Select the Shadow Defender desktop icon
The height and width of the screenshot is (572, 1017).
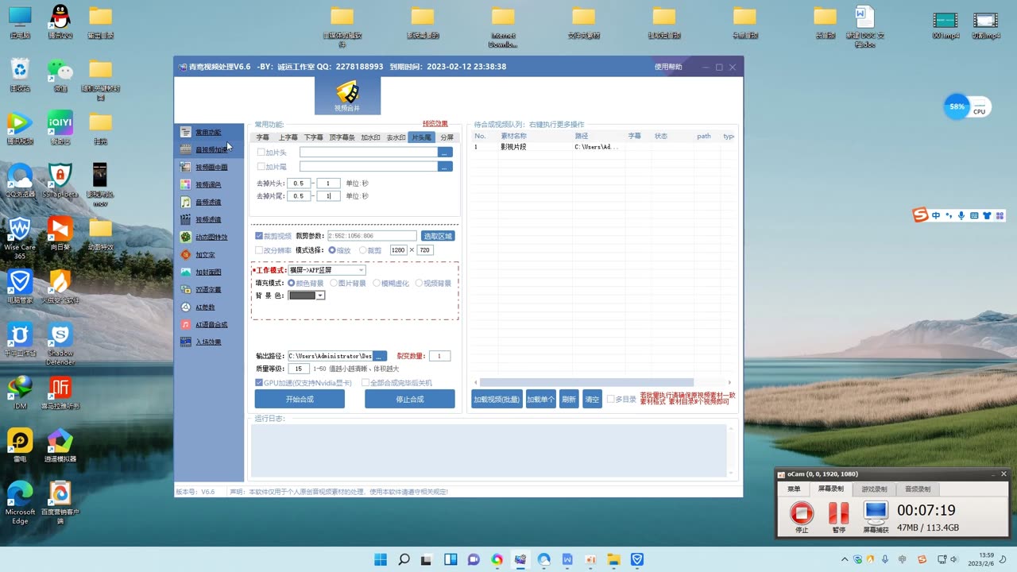point(60,344)
